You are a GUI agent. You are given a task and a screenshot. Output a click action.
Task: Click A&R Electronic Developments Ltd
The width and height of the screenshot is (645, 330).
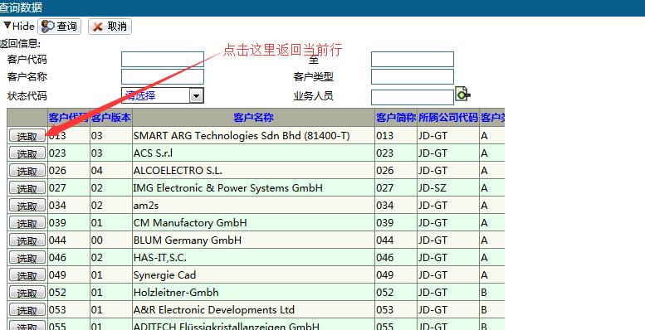point(214,309)
